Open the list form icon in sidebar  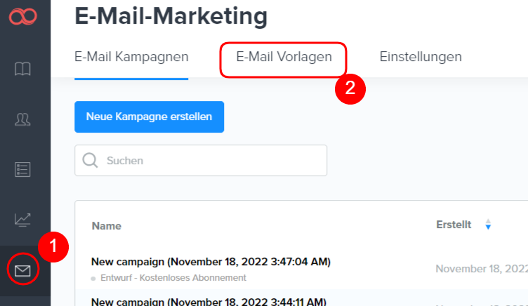point(23,169)
